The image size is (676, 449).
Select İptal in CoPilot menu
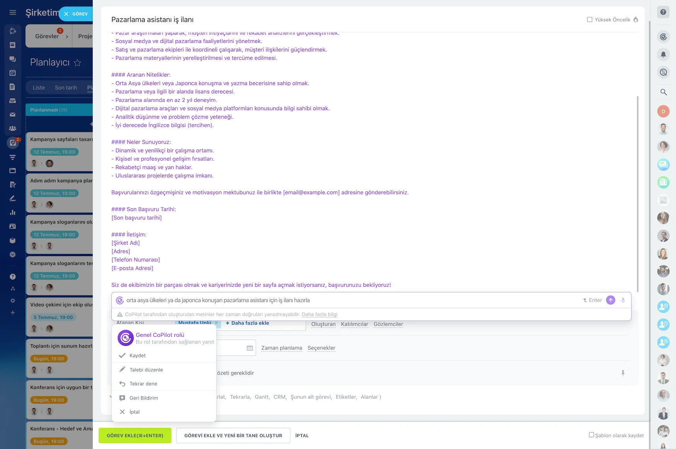pos(164,412)
